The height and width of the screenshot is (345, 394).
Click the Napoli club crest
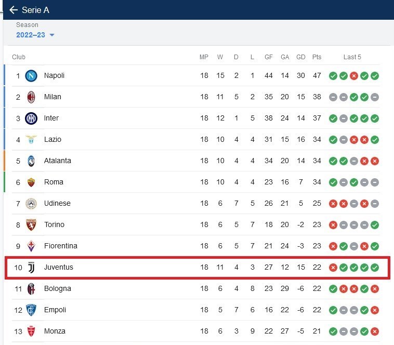[31, 76]
